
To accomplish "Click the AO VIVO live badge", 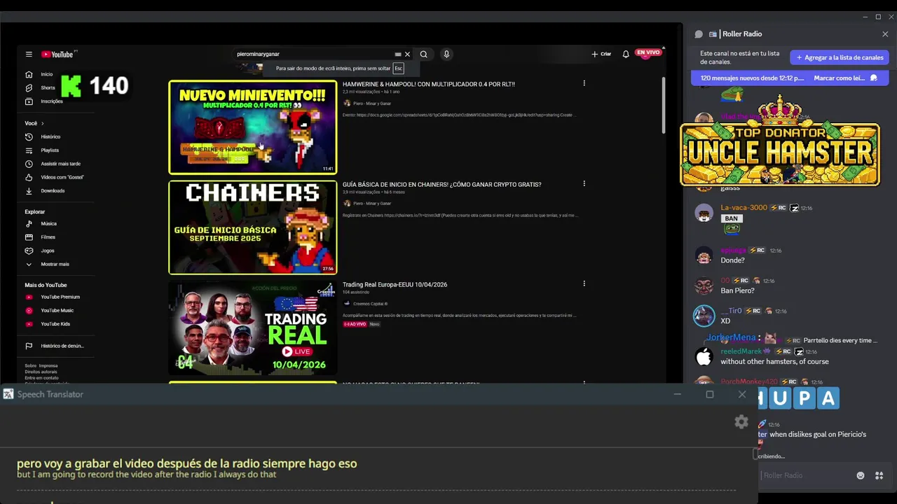I will click(x=355, y=324).
